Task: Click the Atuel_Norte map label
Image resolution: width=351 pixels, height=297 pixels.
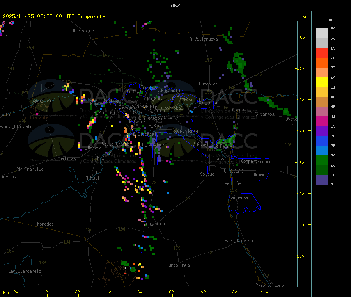Action: point(185,131)
